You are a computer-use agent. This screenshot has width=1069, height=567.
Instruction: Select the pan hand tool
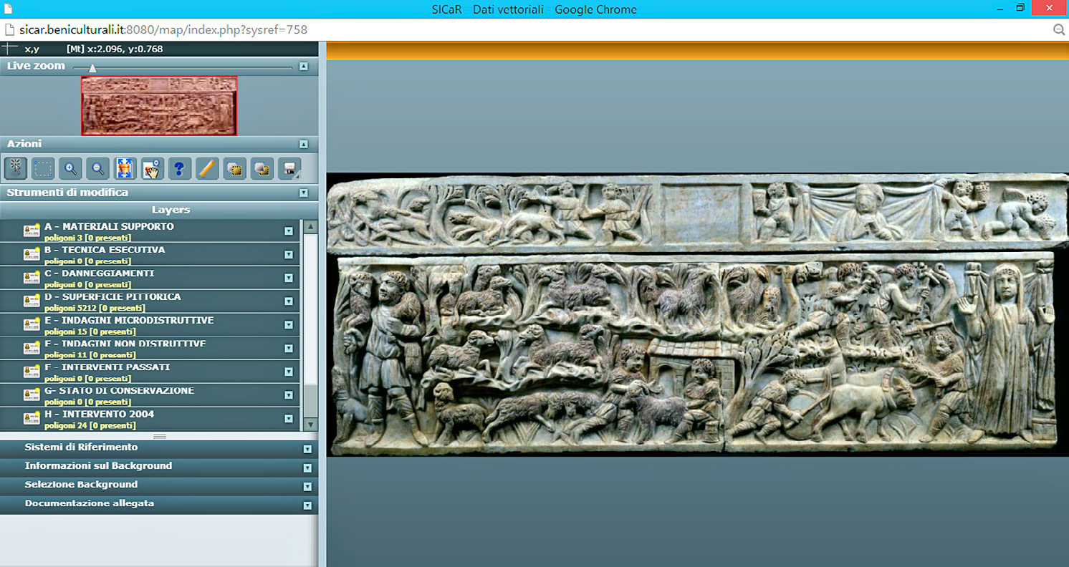[152, 169]
